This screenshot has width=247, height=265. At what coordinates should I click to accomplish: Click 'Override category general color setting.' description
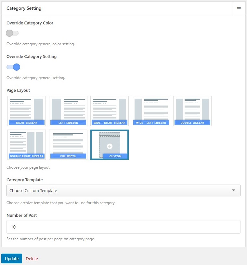(x=41, y=44)
